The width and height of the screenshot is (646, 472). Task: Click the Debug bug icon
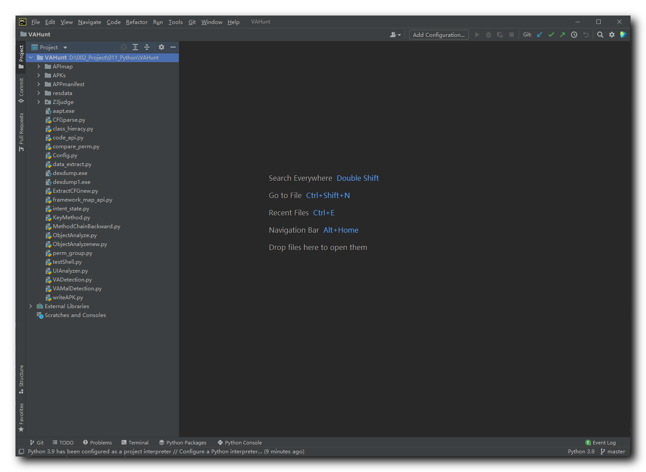coord(488,35)
